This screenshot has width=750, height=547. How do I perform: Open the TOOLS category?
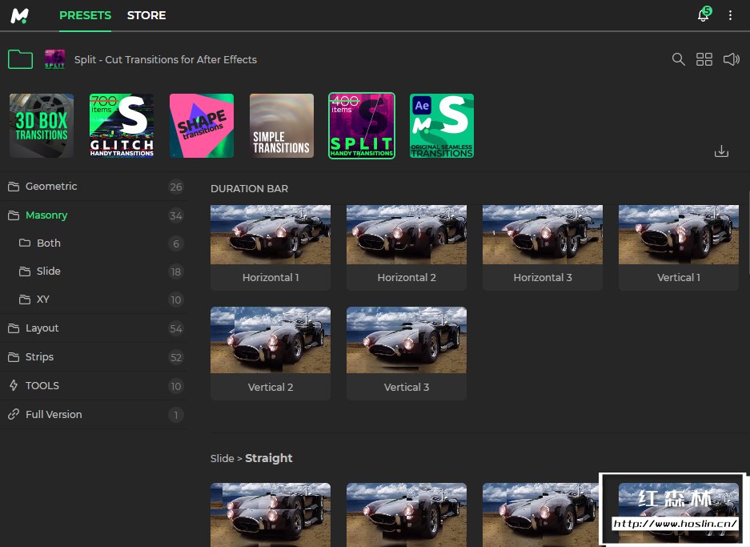[x=94, y=386]
